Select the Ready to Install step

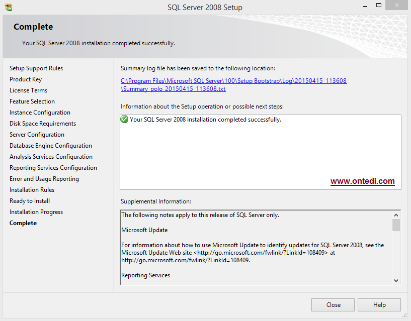click(30, 201)
